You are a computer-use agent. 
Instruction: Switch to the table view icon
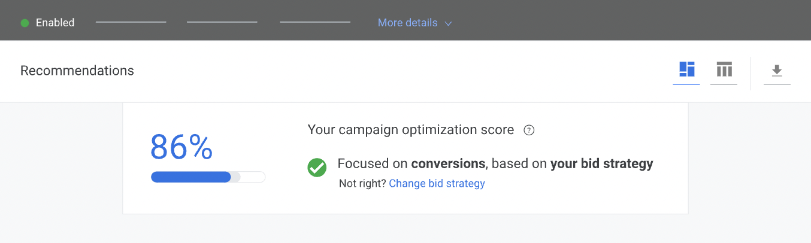724,70
